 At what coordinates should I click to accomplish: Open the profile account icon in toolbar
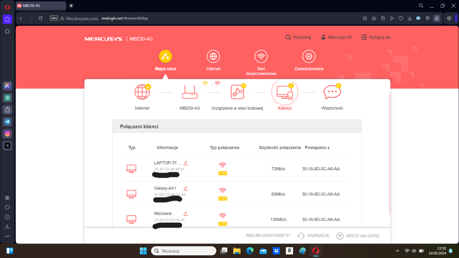click(436, 18)
